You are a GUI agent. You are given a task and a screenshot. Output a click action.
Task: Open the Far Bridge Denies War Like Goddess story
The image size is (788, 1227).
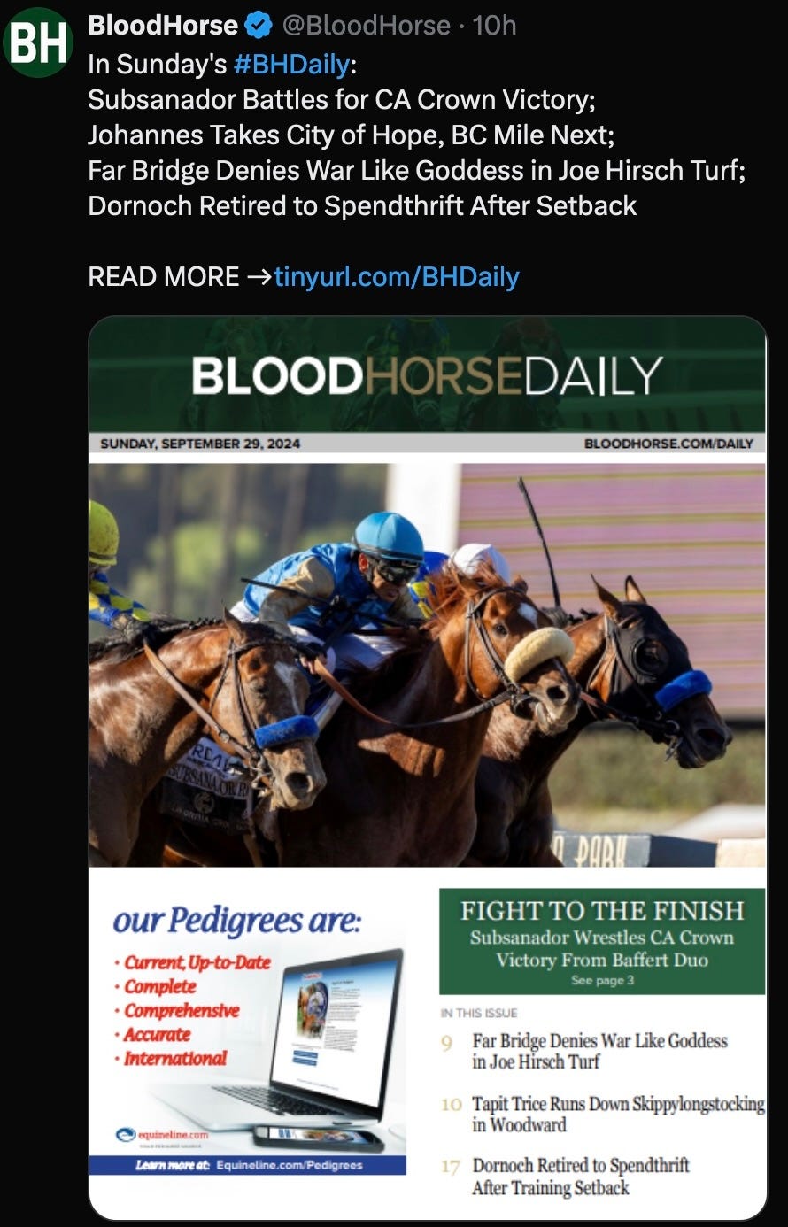coord(599,1051)
